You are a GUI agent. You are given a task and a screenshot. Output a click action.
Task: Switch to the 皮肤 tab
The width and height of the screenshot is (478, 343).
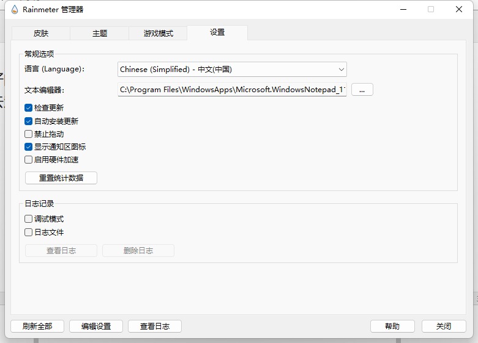pyautogui.click(x=40, y=34)
